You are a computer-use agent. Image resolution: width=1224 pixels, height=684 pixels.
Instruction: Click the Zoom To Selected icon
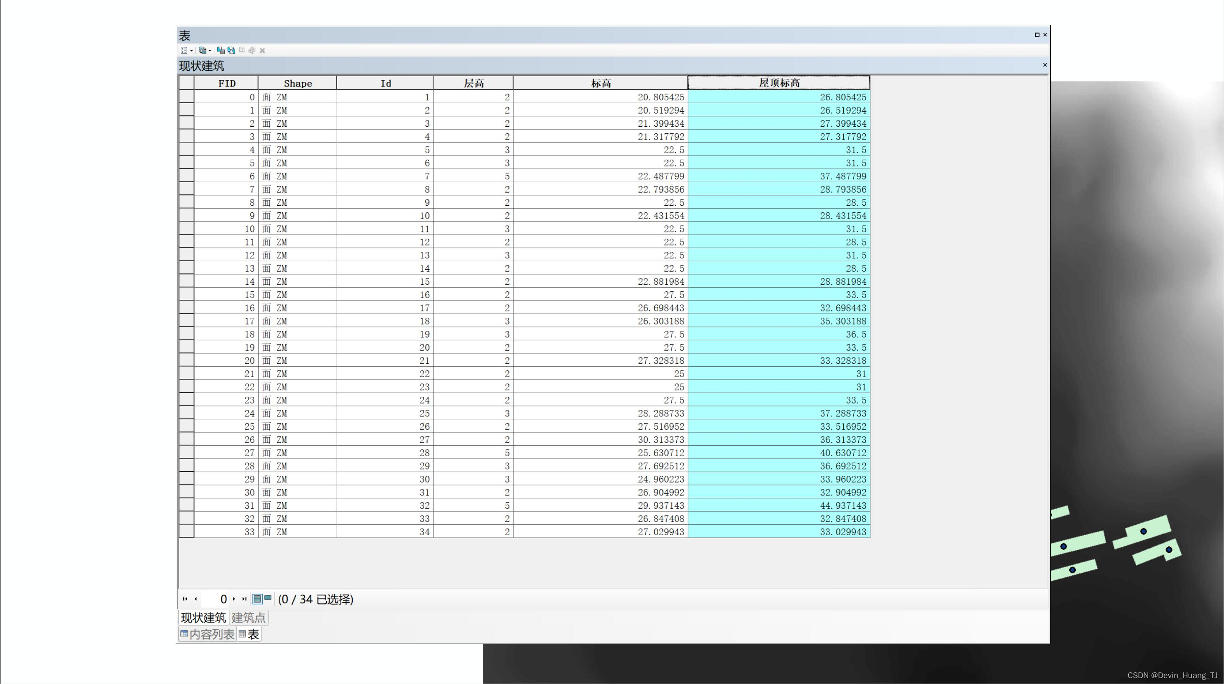[x=252, y=50]
